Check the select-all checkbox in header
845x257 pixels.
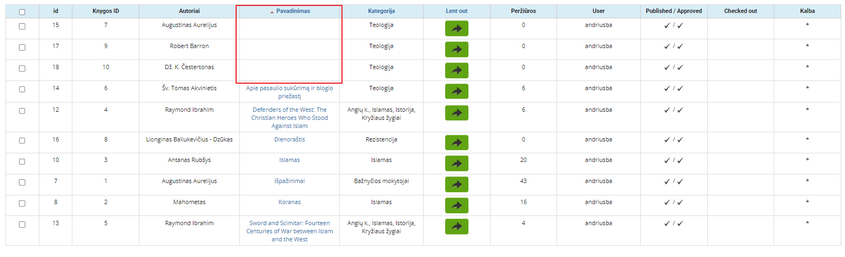pyautogui.click(x=22, y=12)
